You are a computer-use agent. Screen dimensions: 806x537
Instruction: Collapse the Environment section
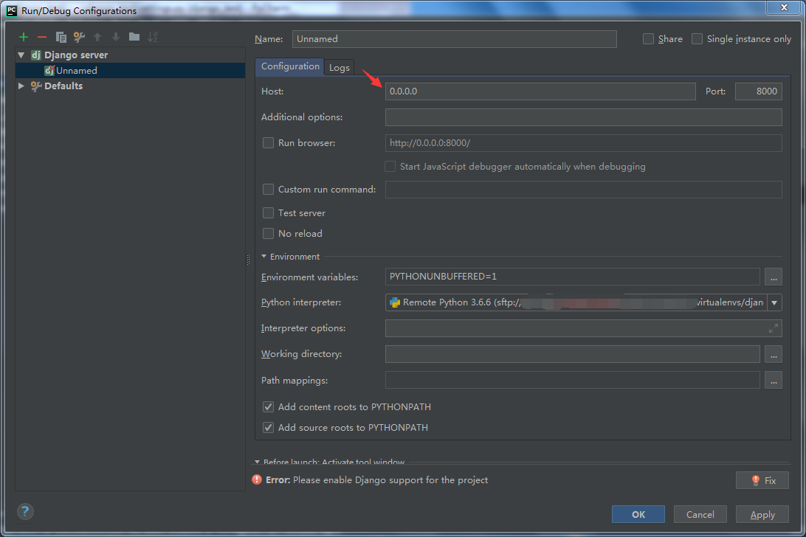pos(263,257)
